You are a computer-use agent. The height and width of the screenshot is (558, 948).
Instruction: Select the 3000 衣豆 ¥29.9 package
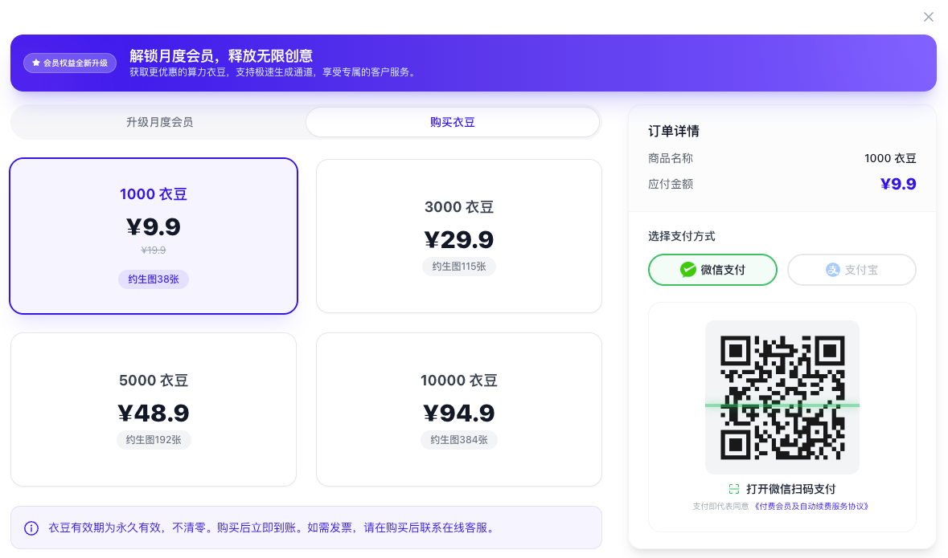point(459,236)
